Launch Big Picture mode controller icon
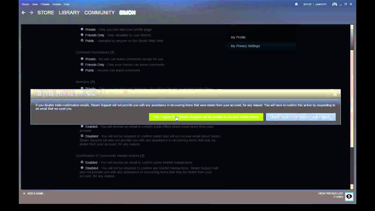The image size is (375, 211). (335, 4)
